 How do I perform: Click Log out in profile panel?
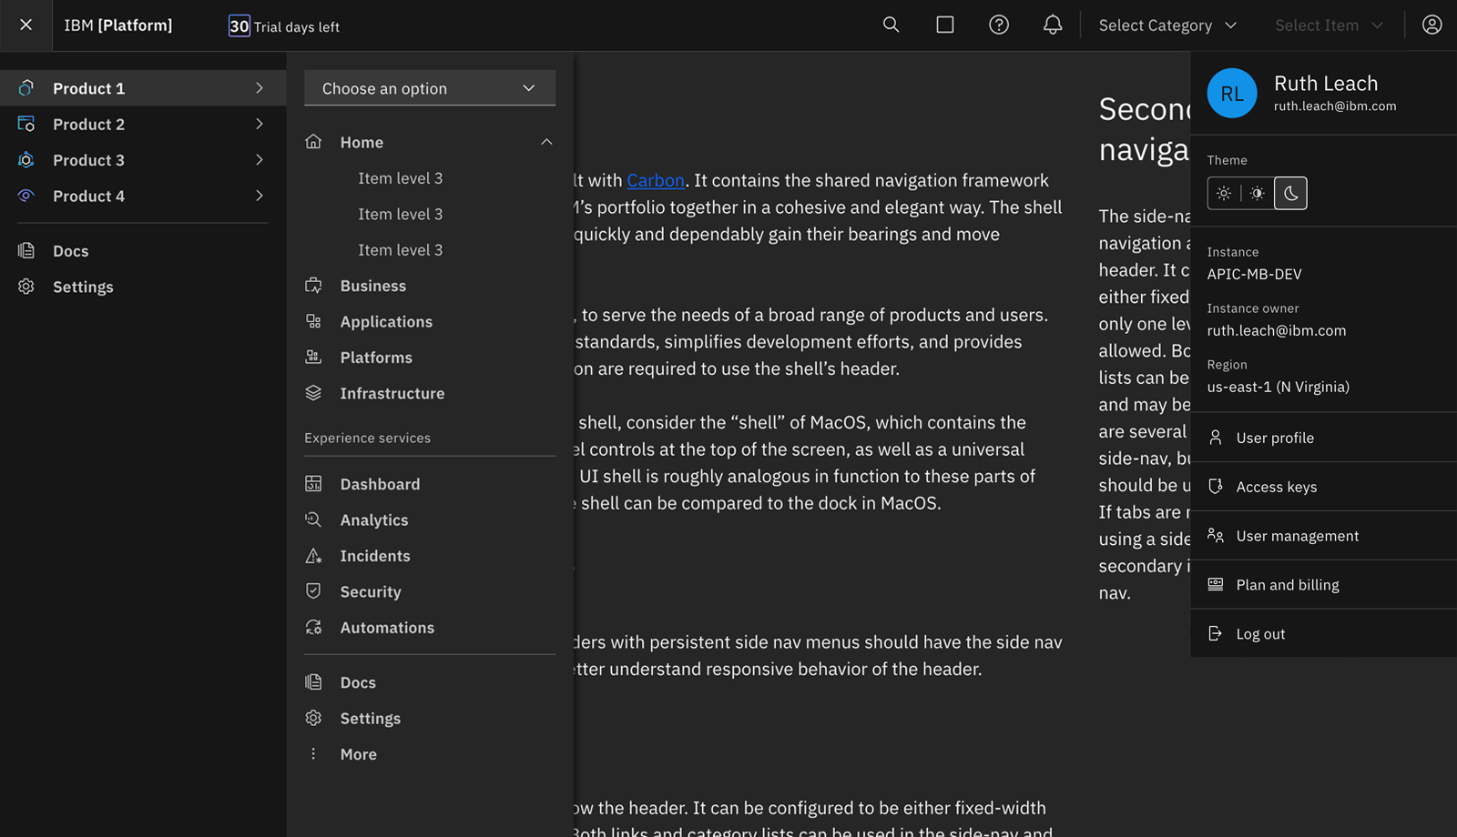click(x=1260, y=634)
